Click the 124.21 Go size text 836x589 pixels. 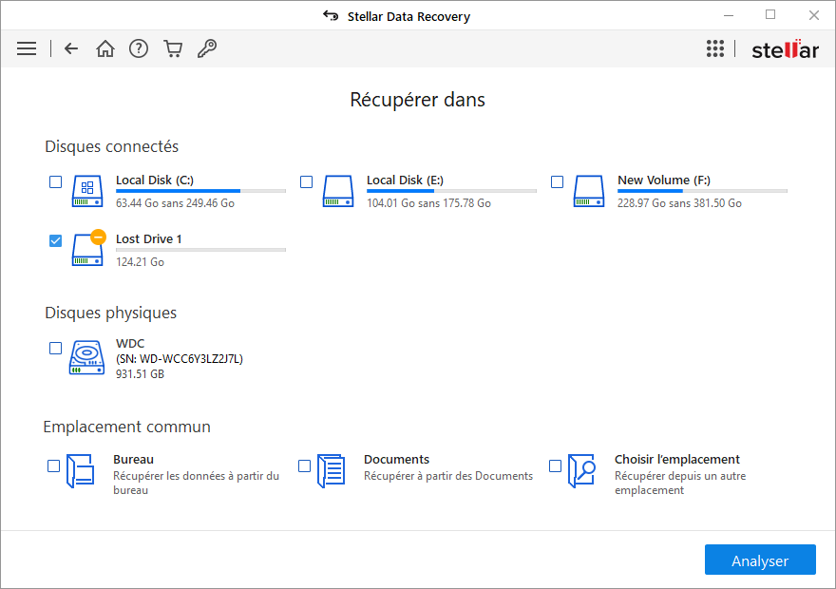(x=140, y=261)
